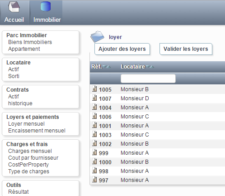Go to Encaissement mensuel
225x196 pixels.
click(x=37, y=131)
